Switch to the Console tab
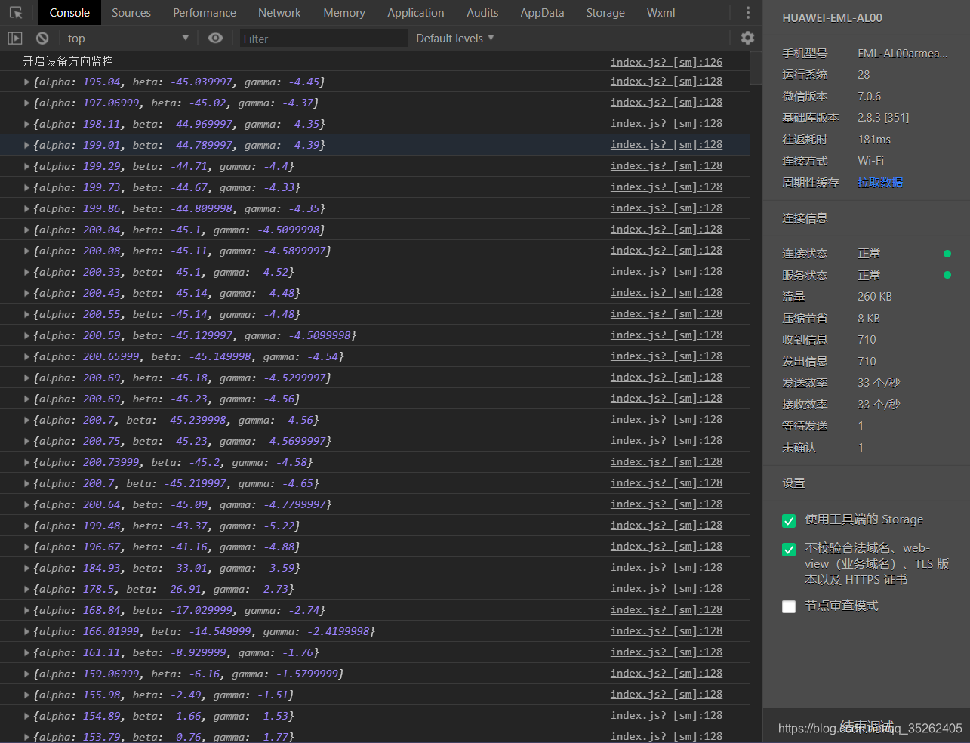The width and height of the screenshot is (970, 743). pos(69,13)
